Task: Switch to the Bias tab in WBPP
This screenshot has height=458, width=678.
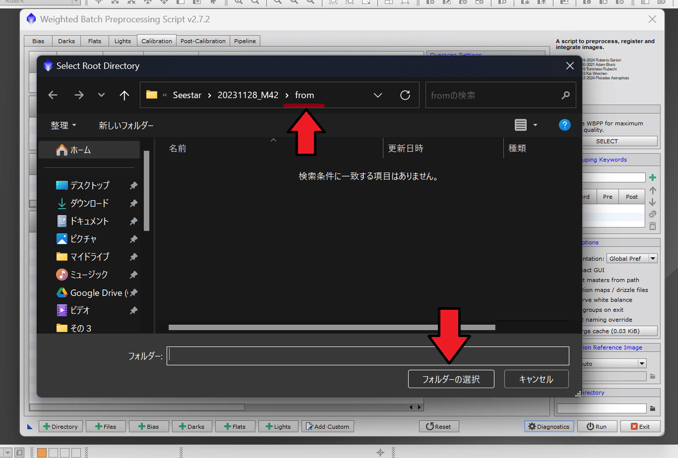Action: (38, 41)
